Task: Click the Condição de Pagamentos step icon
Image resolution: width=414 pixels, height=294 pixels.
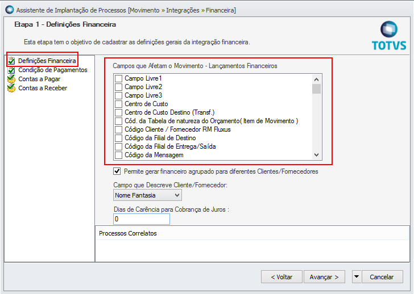Action: click(11, 70)
